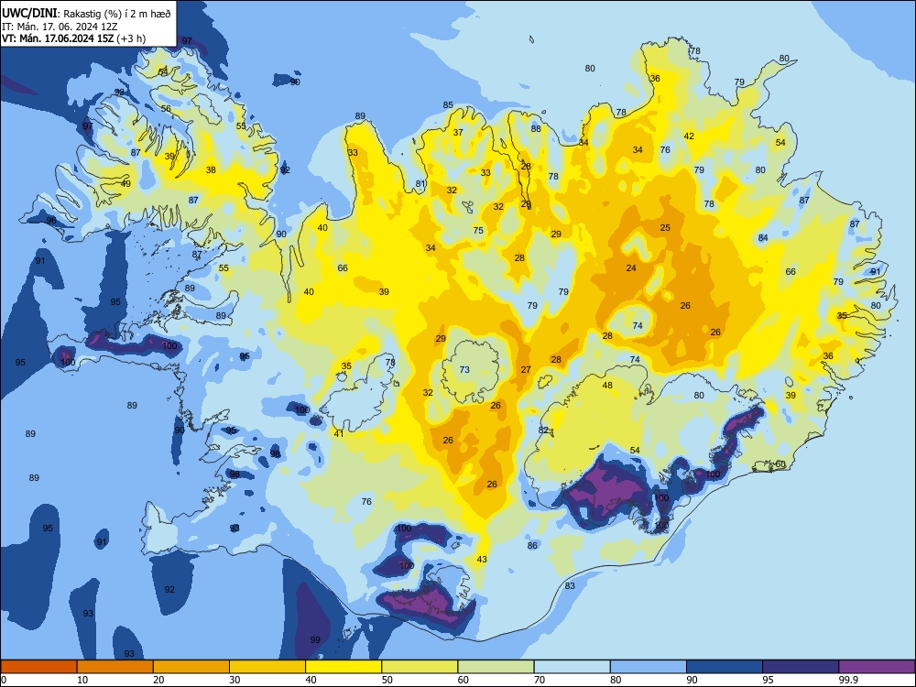Click the 30–40 golden legend swatch
916x687 pixels.
(267, 667)
